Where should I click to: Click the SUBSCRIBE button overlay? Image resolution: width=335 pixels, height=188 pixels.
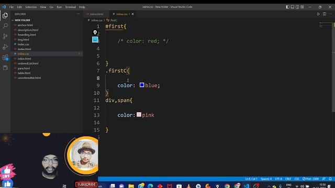[x=86, y=184]
